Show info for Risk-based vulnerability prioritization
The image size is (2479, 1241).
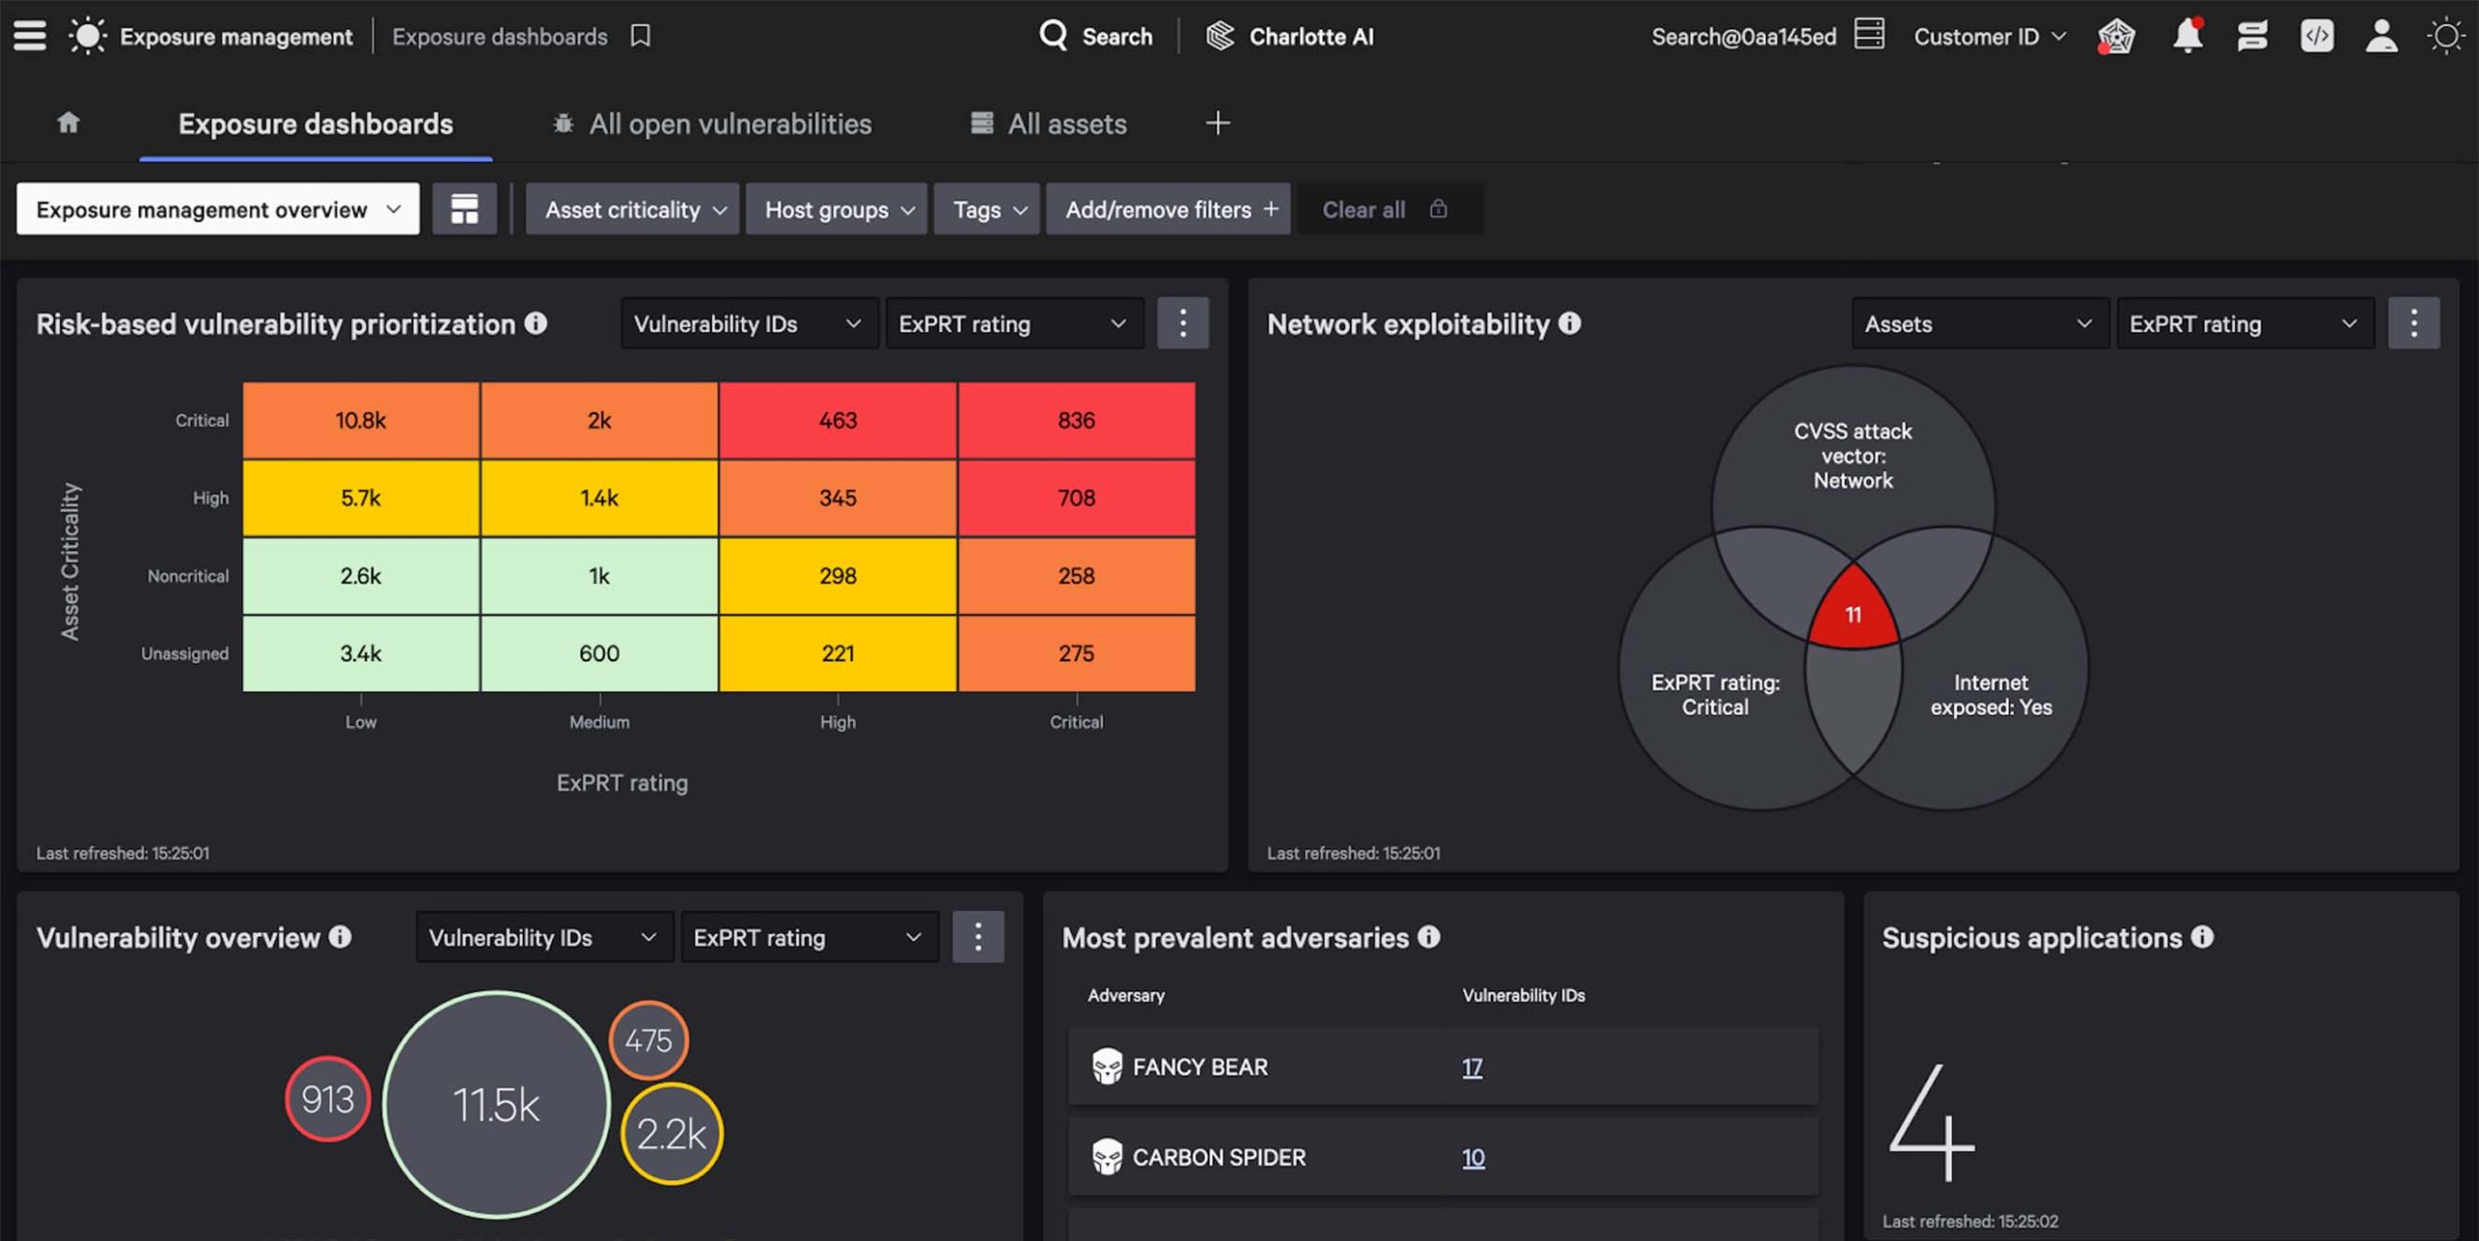[x=536, y=323]
